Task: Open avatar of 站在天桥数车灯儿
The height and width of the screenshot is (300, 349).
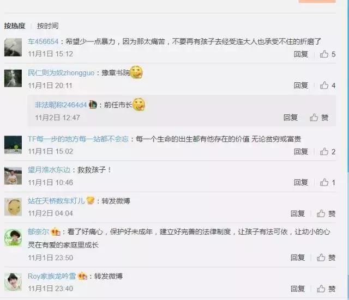Action: [x=13, y=207]
